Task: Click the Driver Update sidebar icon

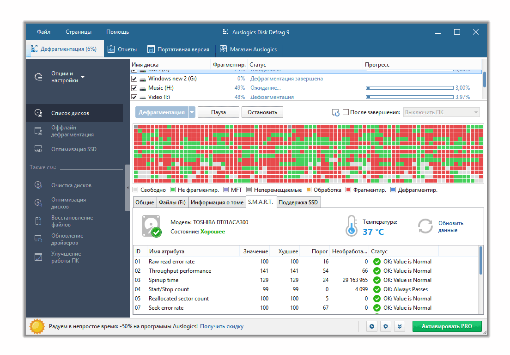Action: click(x=39, y=239)
